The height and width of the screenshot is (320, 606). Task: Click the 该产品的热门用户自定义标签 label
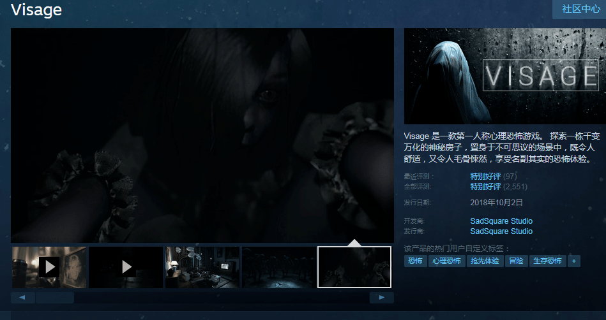coord(457,248)
